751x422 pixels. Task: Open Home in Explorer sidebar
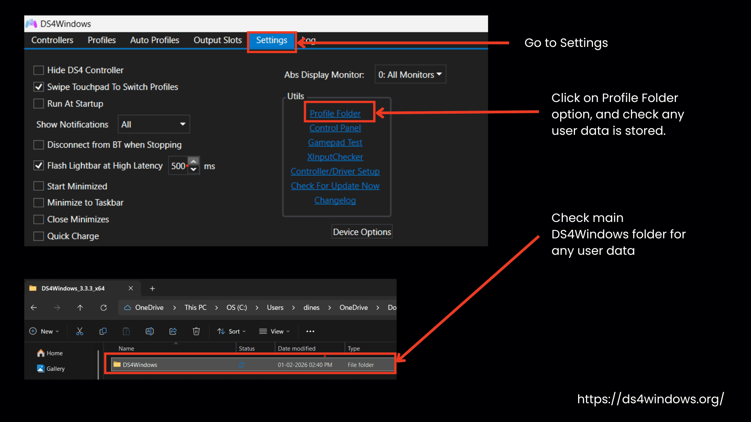pos(50,353)
